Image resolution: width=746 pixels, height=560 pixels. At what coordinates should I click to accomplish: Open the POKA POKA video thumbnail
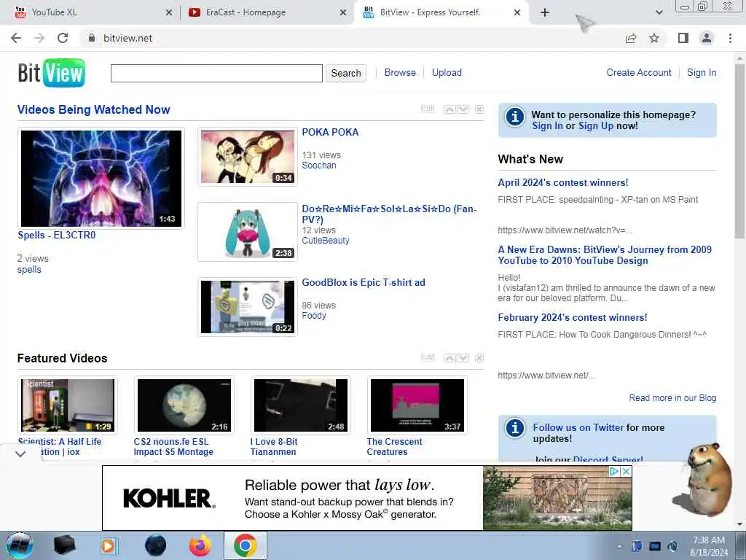click(248, 157)
